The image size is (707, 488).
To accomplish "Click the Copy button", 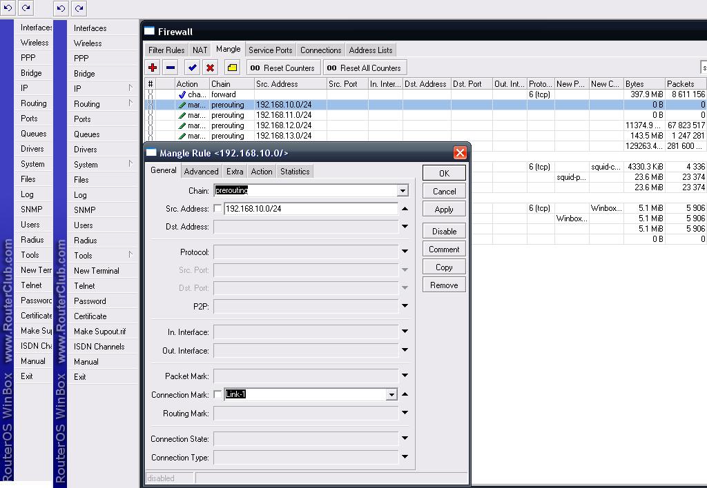I will (444, 267).
